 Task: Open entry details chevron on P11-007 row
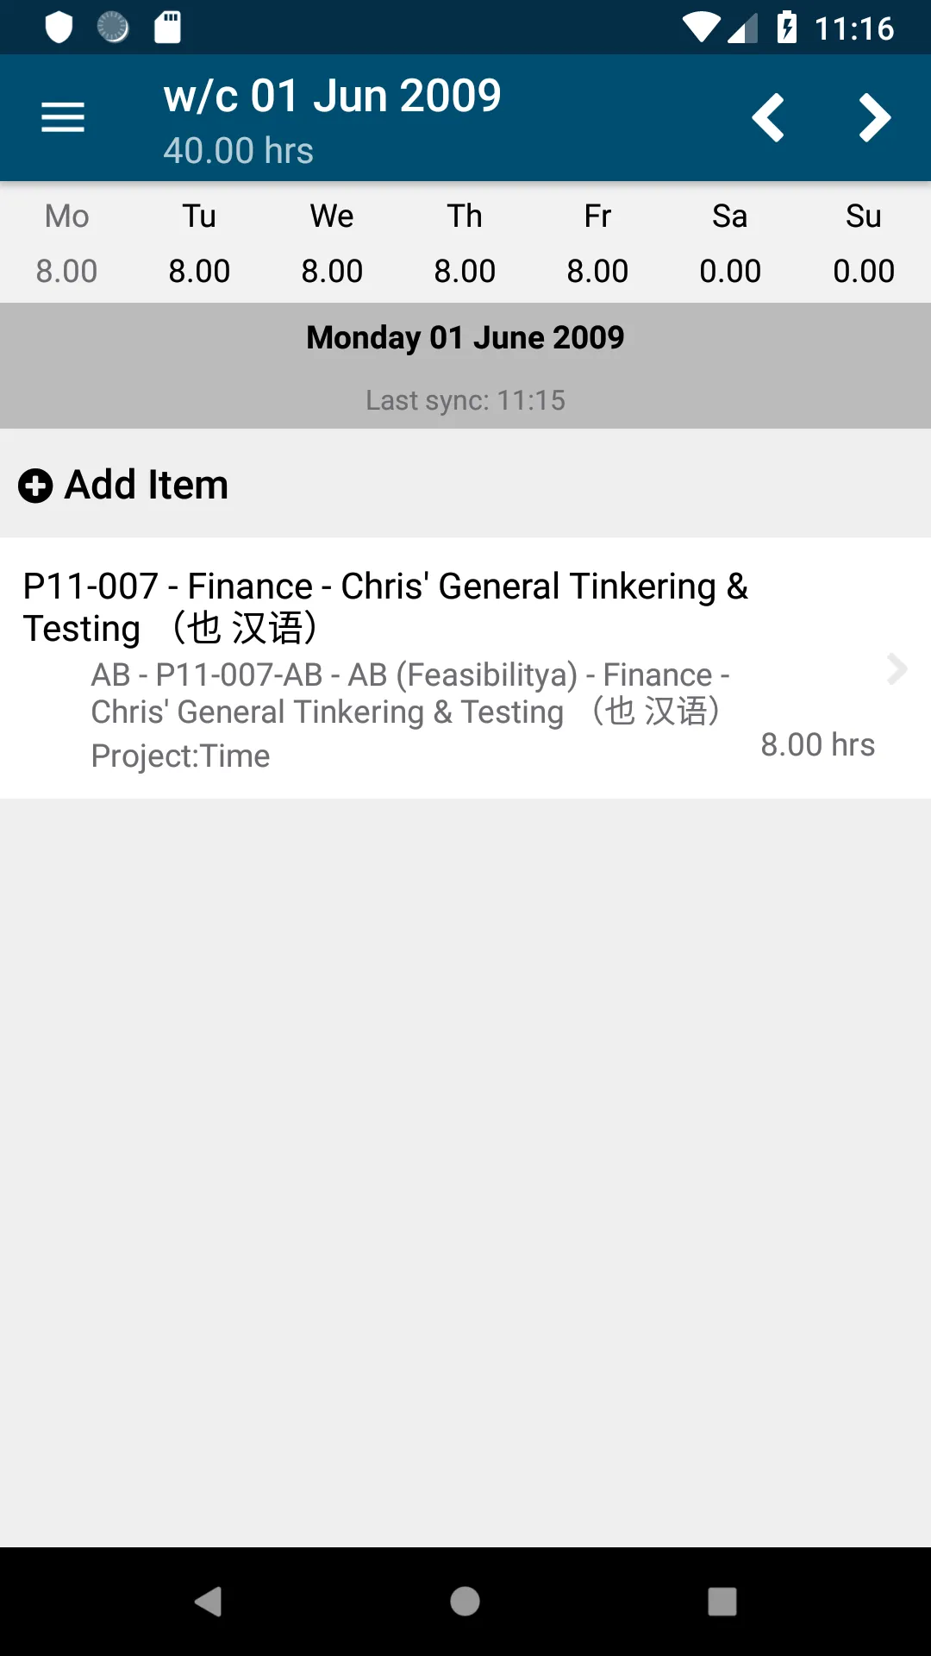tap(897, 668)
